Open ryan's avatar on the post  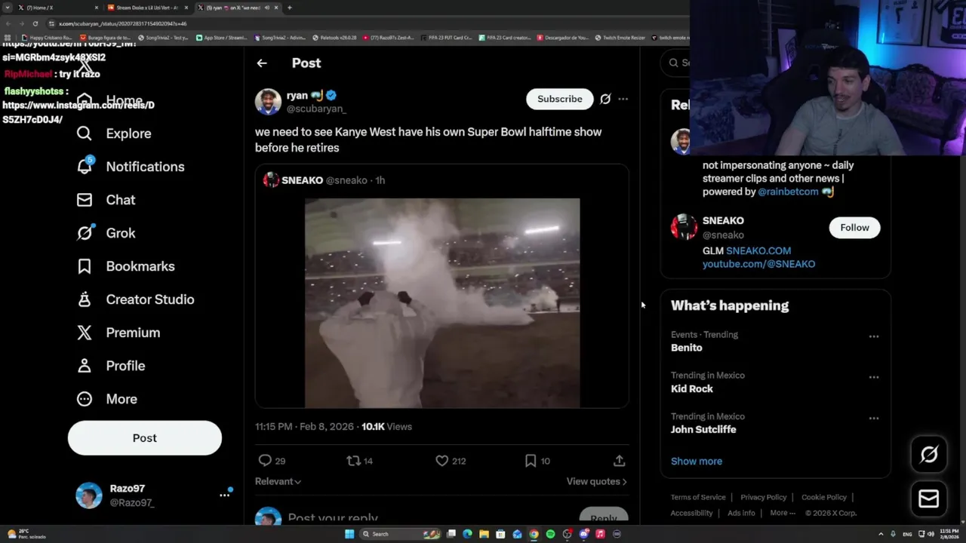pyautogui.click(x=268, y=102)
